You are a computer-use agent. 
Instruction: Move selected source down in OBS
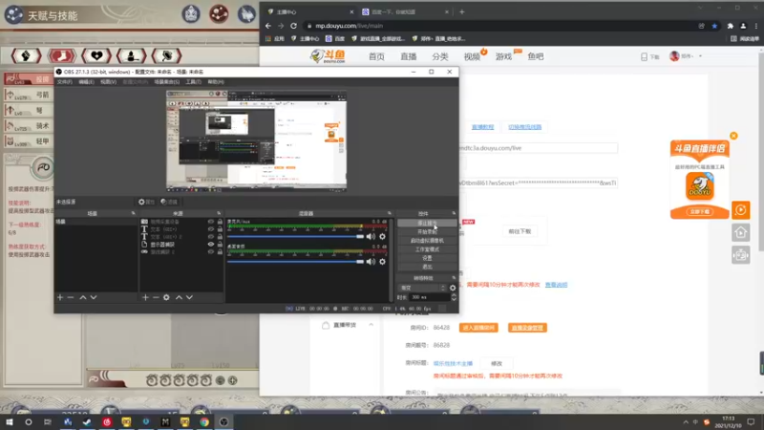click(189, 297)
